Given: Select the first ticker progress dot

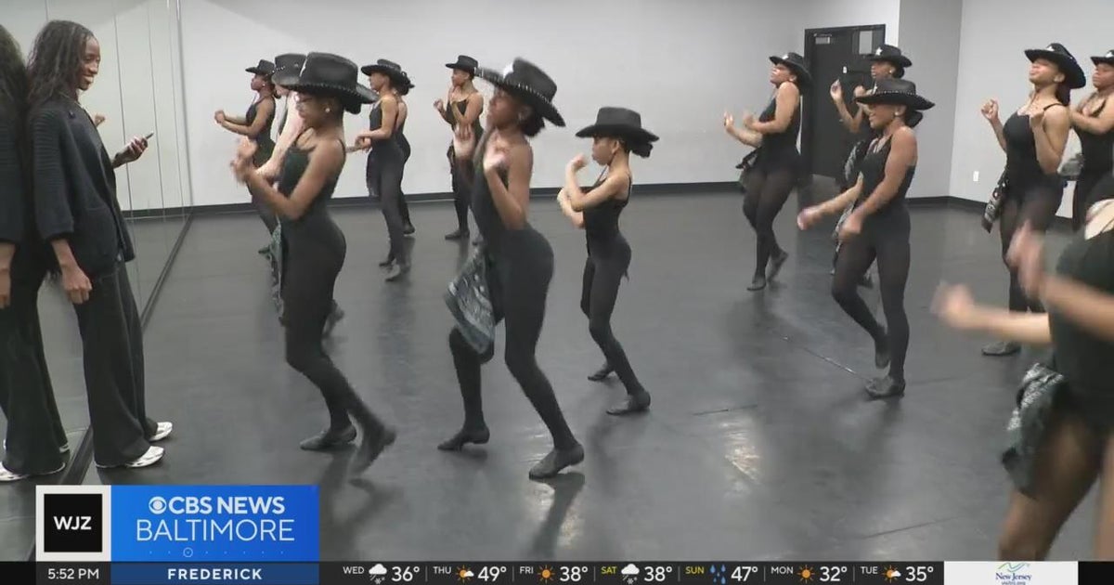Looking at the screenshot, I should click(x=149, y=552).
